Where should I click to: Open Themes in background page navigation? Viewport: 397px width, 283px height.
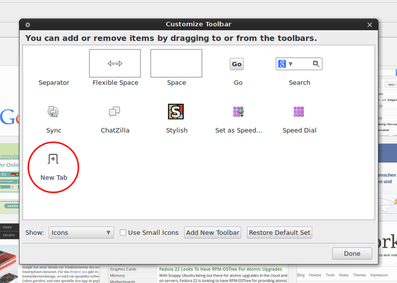[x=359, y=275]
